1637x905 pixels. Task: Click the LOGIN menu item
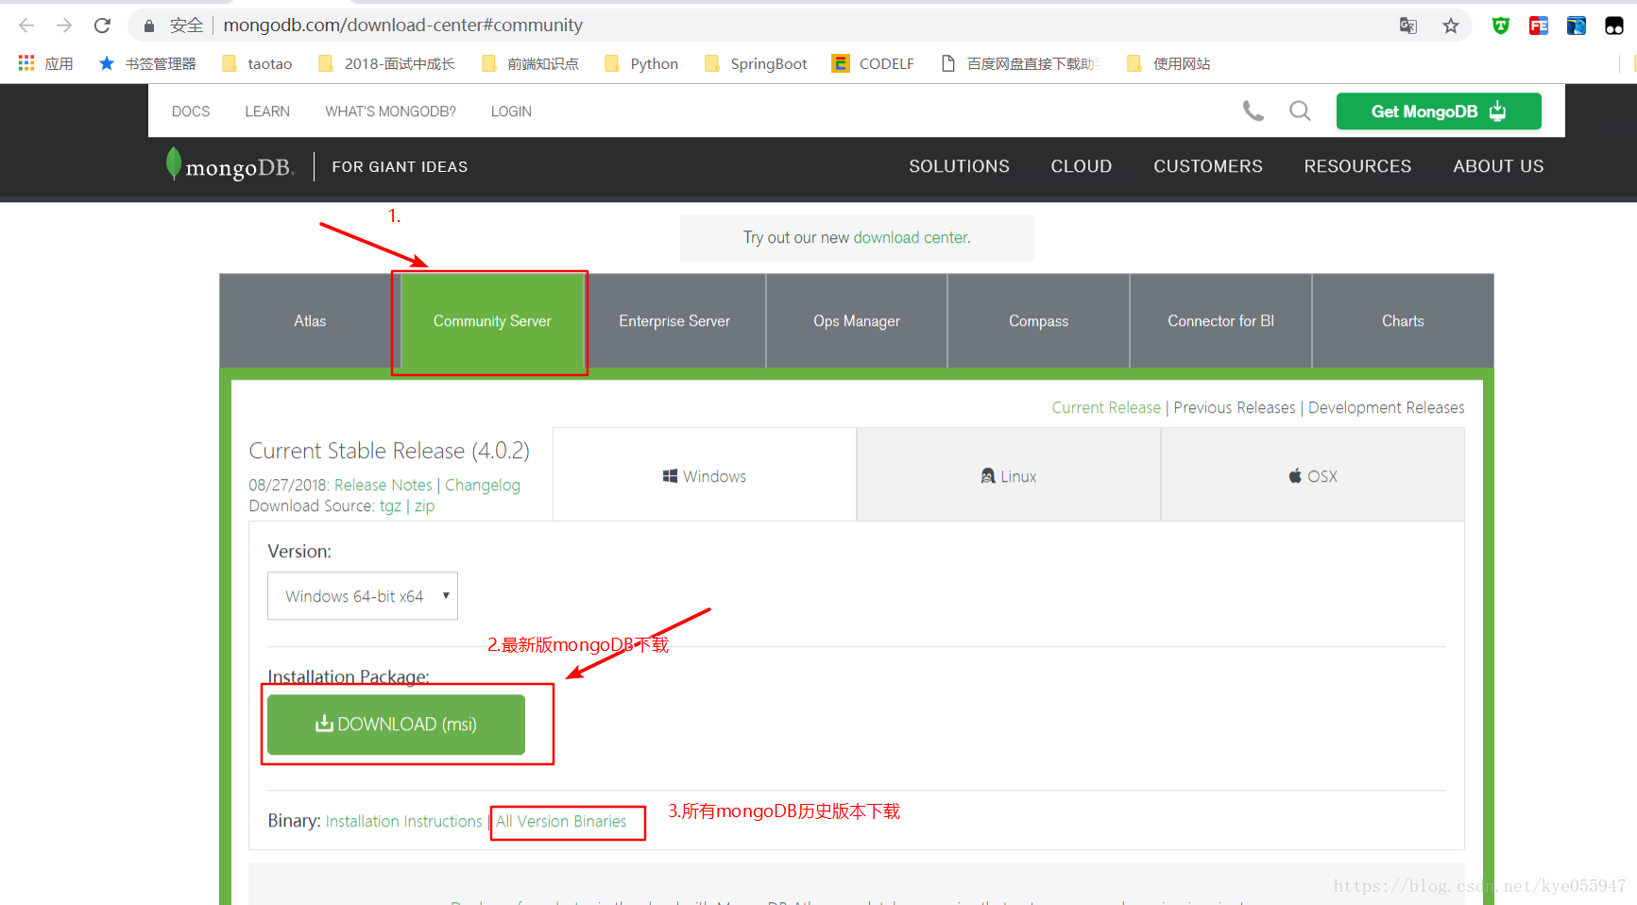[x=511, y=111]
